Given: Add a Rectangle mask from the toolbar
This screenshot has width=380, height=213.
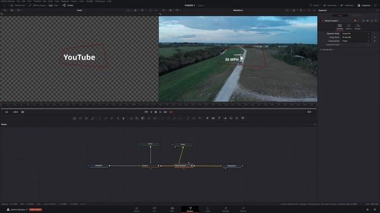Looking at the screenshot, I should pyautogui.click(x=163, y=118).
